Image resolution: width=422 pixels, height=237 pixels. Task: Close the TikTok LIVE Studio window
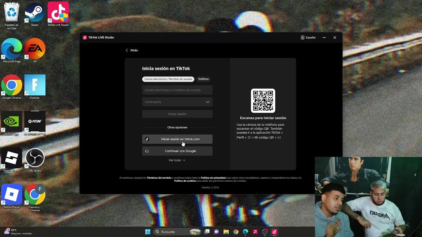(335, 38)
